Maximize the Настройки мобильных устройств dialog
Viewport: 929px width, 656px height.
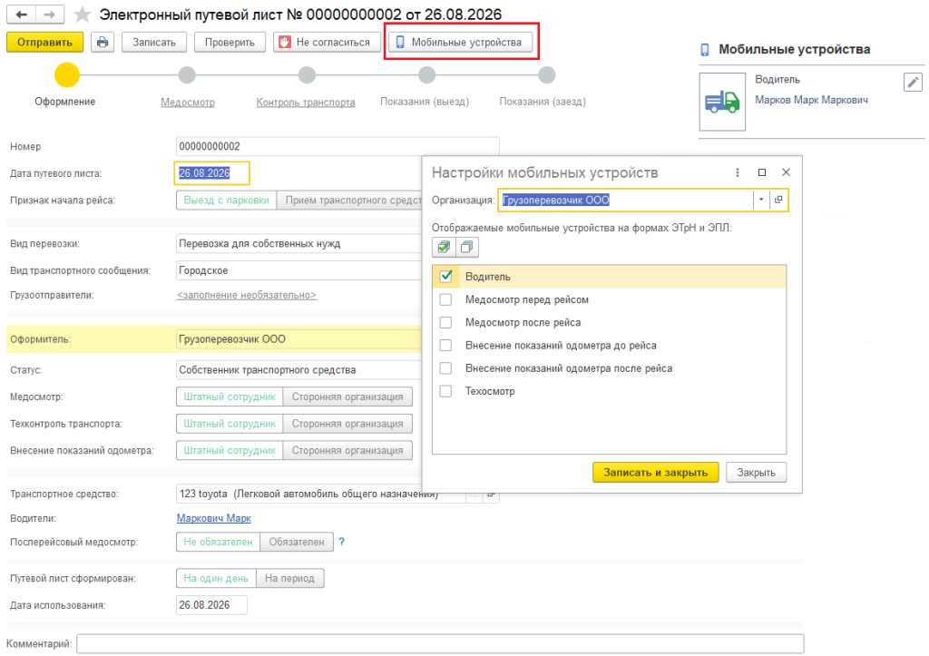tap(762, 172)
